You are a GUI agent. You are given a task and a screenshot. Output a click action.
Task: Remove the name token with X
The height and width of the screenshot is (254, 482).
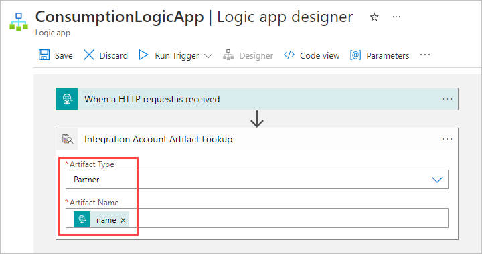[123, 221]
